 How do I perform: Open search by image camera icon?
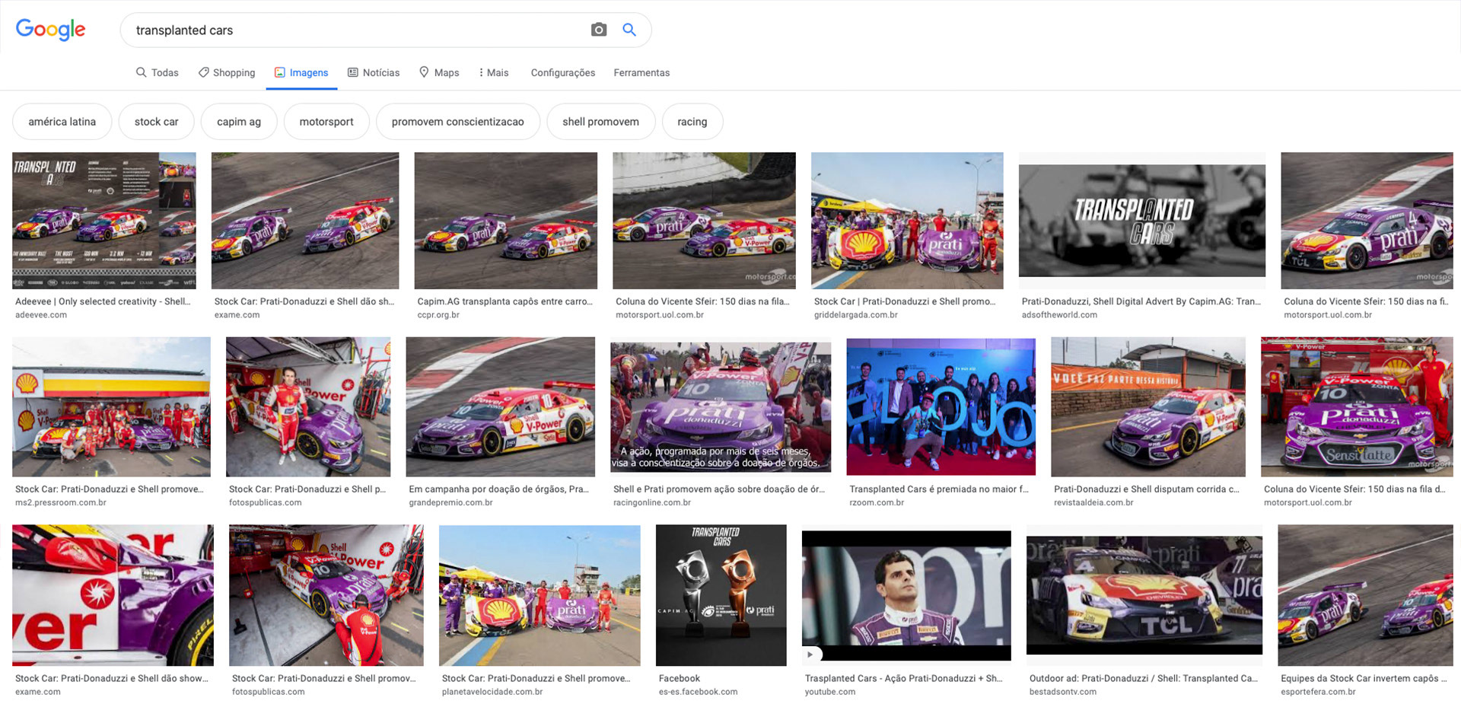[x=599, y=30]
